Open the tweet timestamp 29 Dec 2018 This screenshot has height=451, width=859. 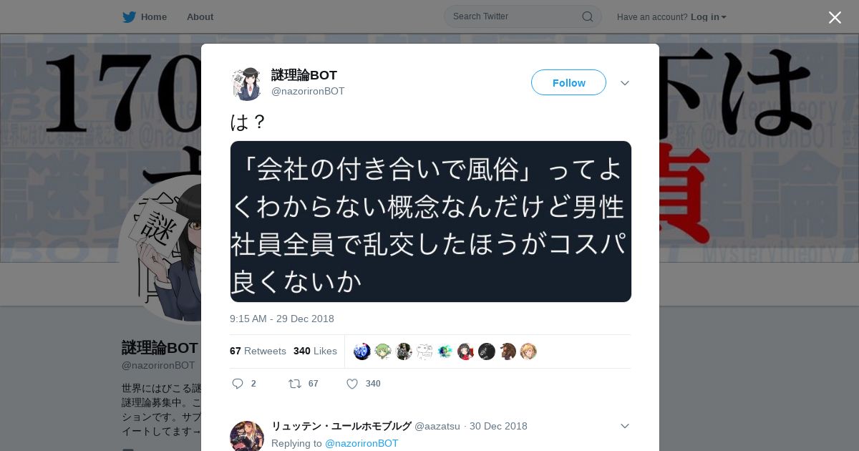point(282,319)
